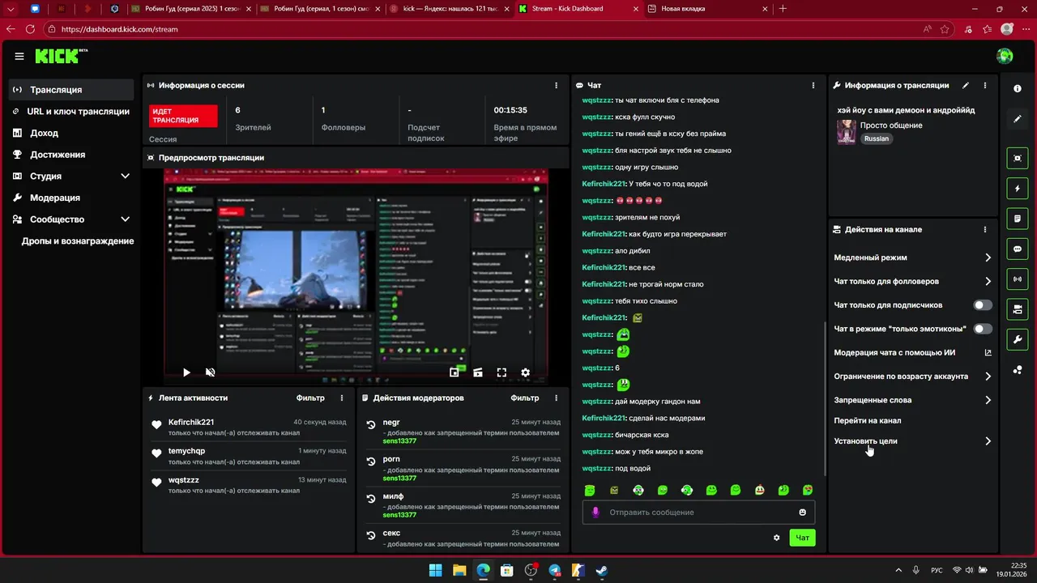Open options menu of Информация о трансляции panel
Image resolution: width=1037 pixels, height=583 pixels.
pos(985,85)
